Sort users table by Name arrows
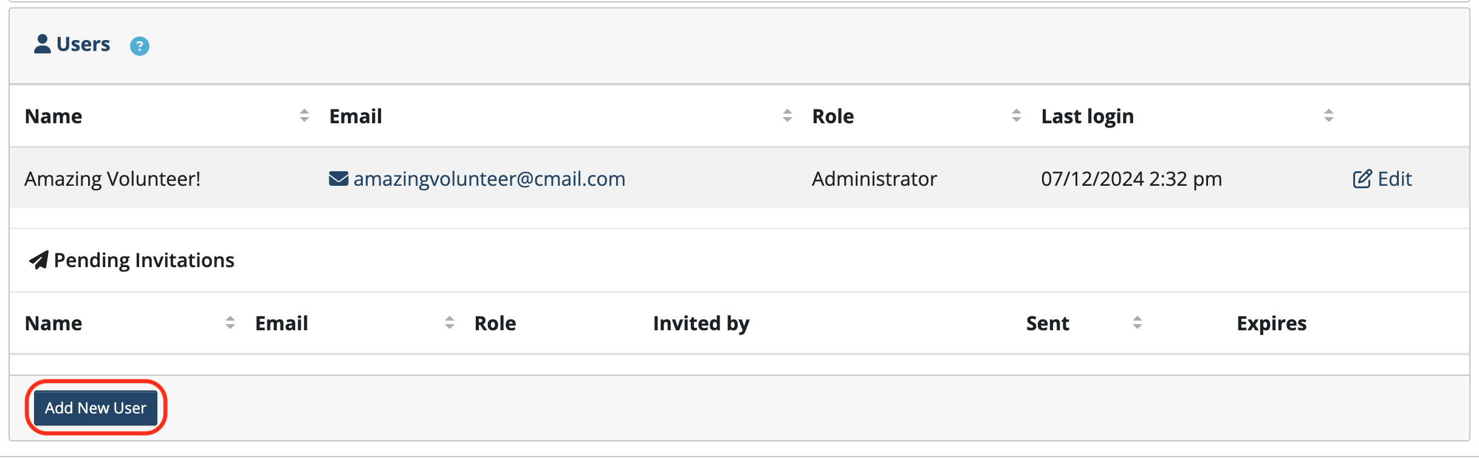This screenshot has height=459, width=1479. tap(304, 115)
